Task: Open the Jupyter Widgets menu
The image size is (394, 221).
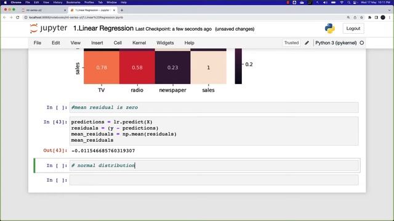Action: tap(165, 43)
